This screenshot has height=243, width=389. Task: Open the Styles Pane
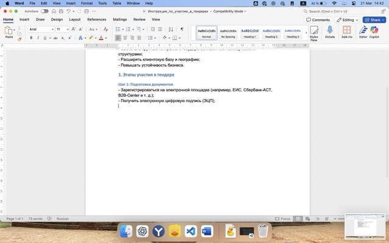[x=314, y=32]
